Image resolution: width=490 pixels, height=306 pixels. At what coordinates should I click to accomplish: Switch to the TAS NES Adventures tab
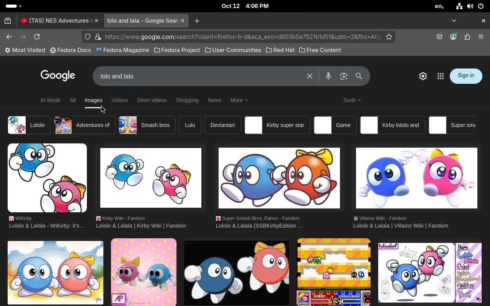(x=60, y=21)
